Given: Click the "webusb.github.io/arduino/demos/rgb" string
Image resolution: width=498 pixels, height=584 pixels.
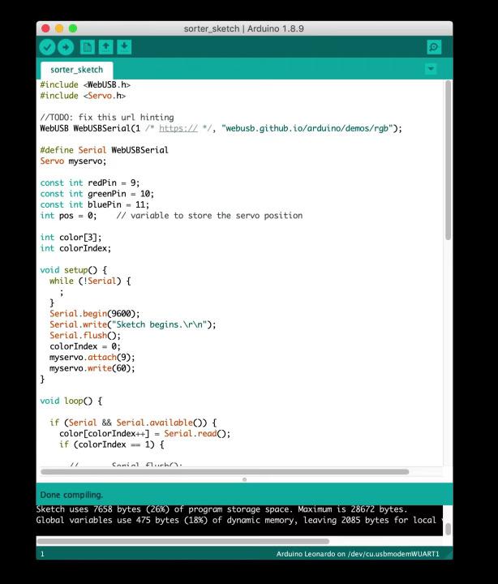Looking at the screenshot, I should pyautogui.click(x=307, y=128).
